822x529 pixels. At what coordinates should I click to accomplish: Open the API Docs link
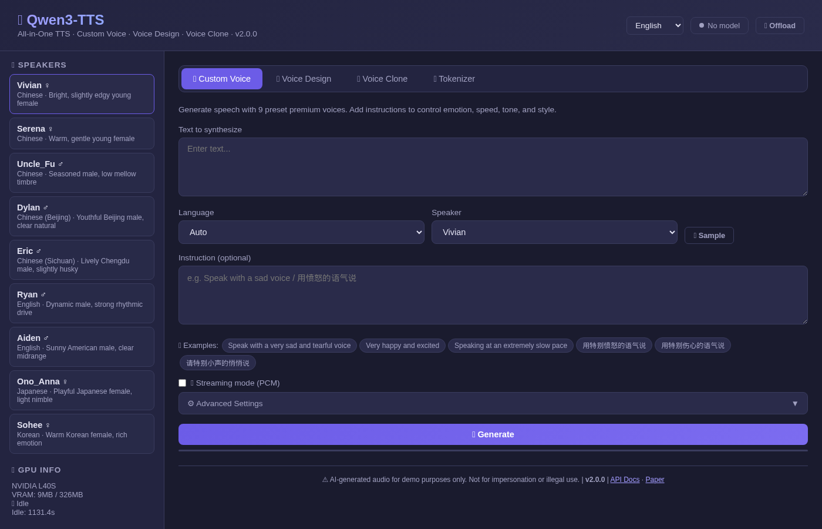tap(625, 480)
